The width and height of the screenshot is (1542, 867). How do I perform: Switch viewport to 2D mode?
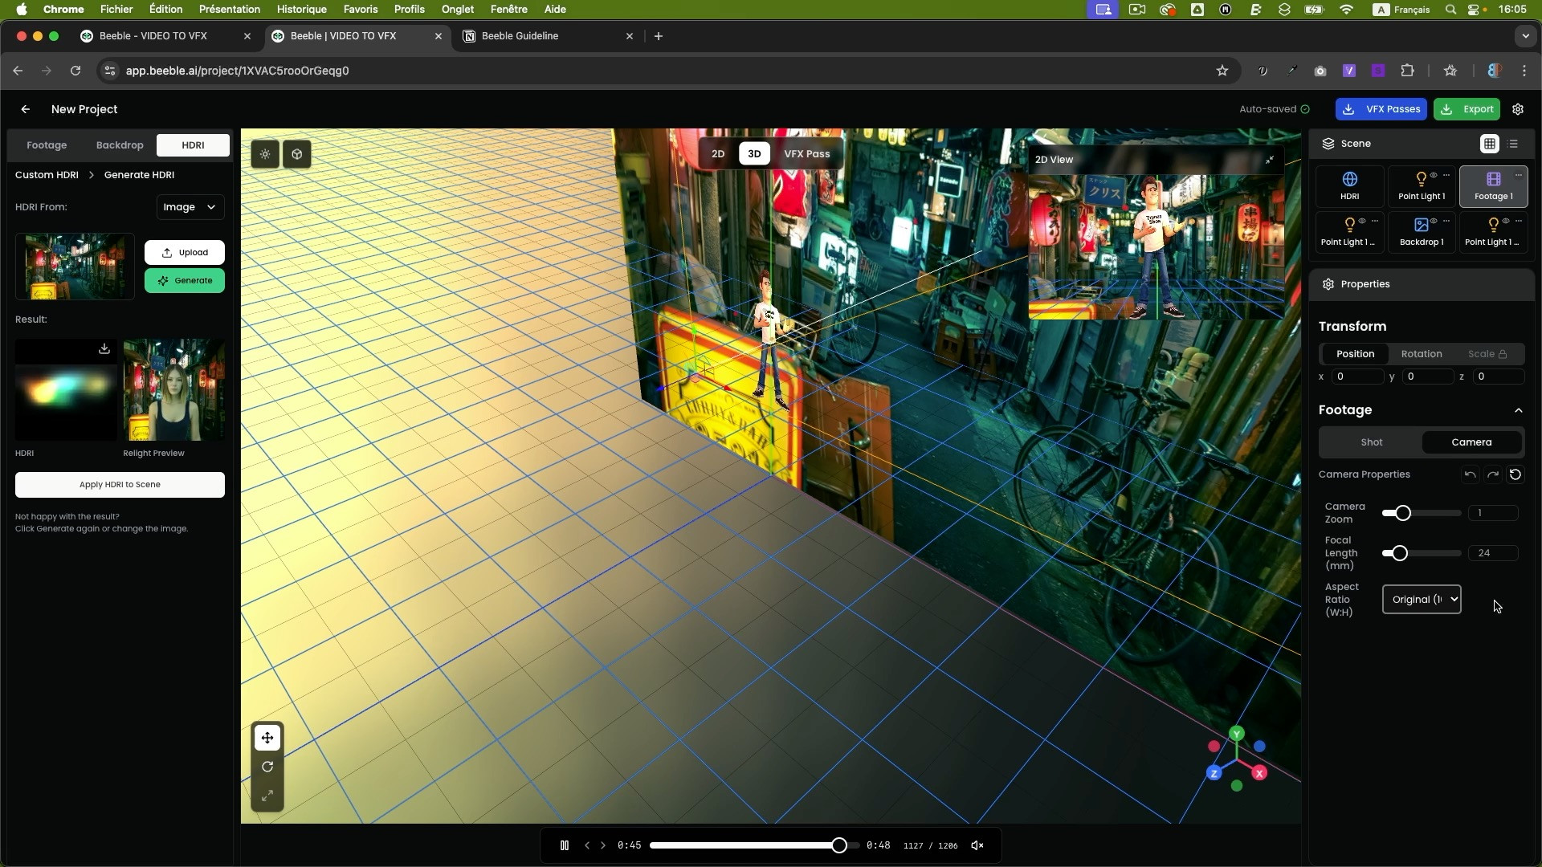pos(718,153)
